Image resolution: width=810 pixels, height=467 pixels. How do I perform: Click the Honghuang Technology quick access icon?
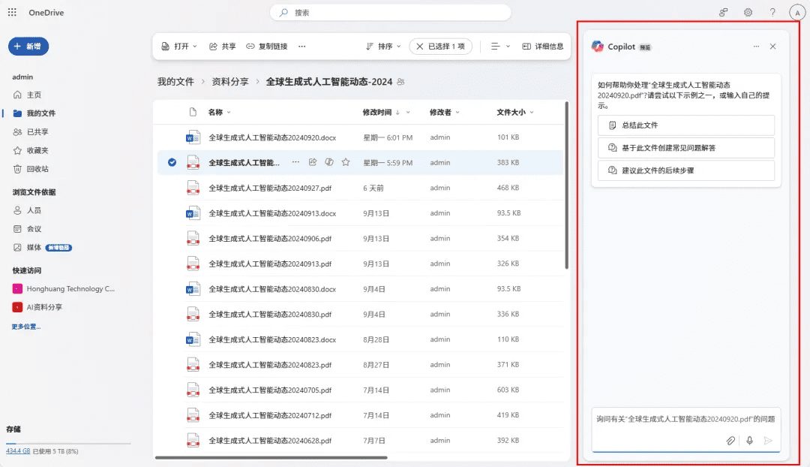coord(17,288)
